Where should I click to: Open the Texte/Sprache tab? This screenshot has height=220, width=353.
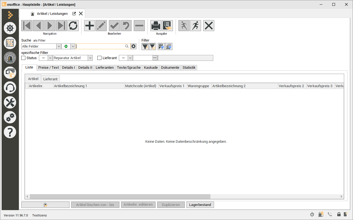click(x=129, y=67)
